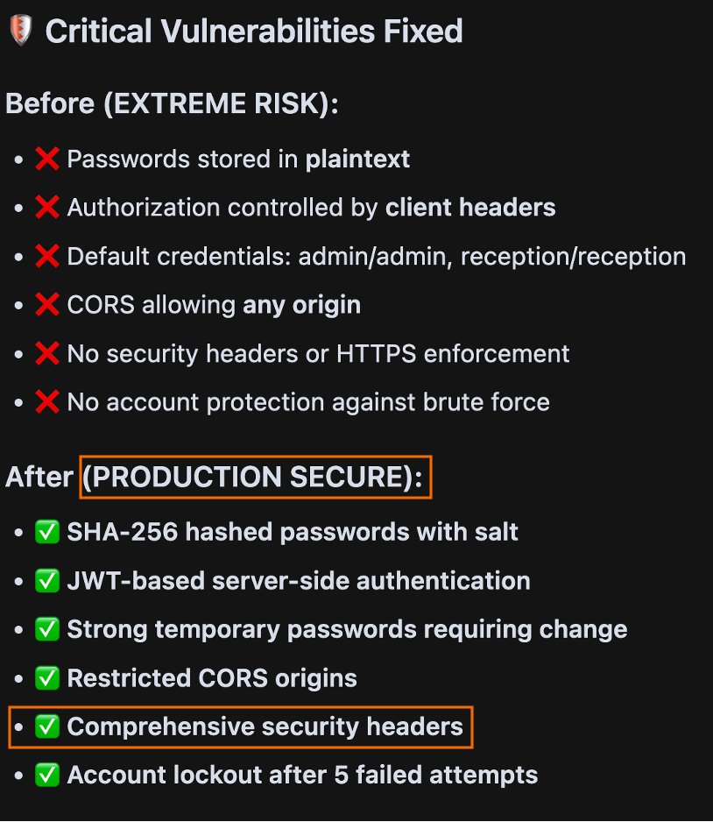Select the Critical Vulnerabilities Fixed heading
This screenshot has width=713, height=822.
[254, 31]
